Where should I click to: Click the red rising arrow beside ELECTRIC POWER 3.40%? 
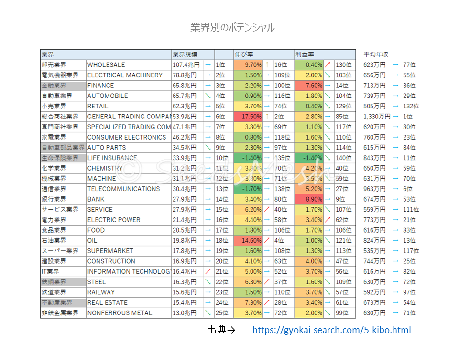click(328, 220)
